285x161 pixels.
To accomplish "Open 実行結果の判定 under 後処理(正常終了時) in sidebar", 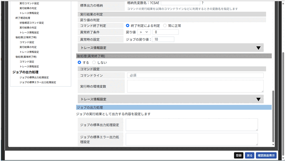I will coord(28,47).
